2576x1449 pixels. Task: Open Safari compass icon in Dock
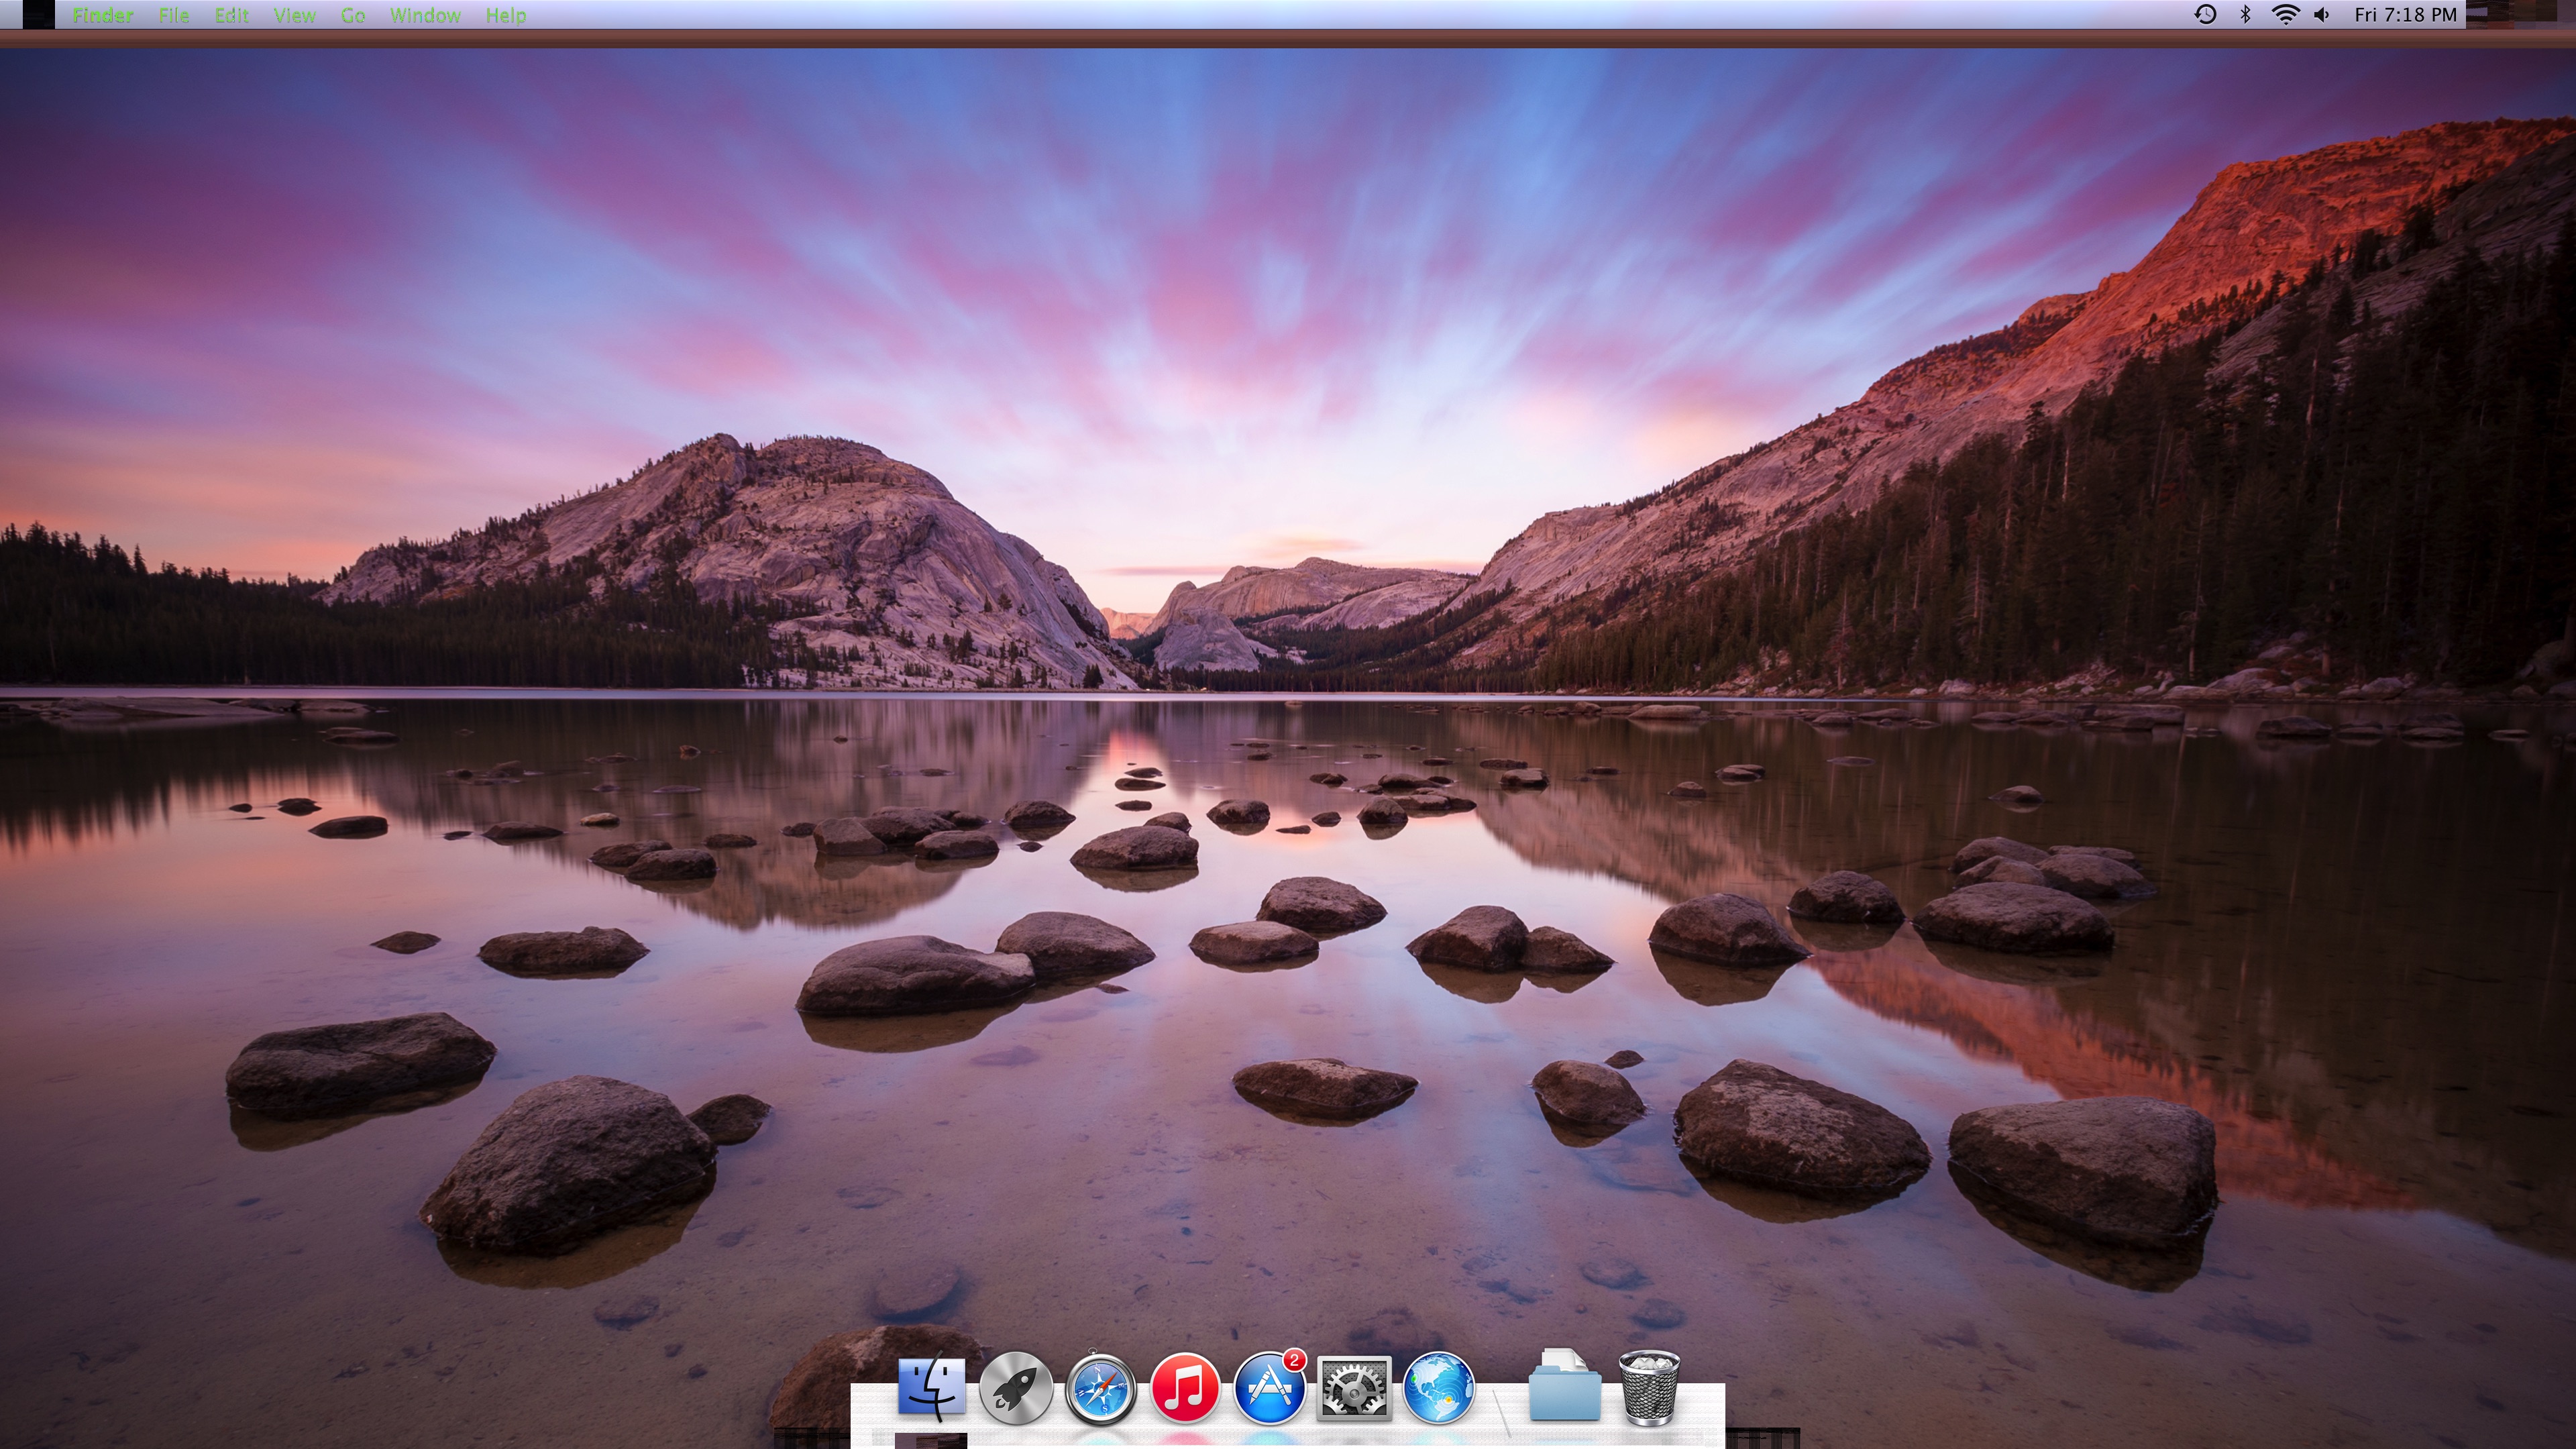tap(1100, 1388)
